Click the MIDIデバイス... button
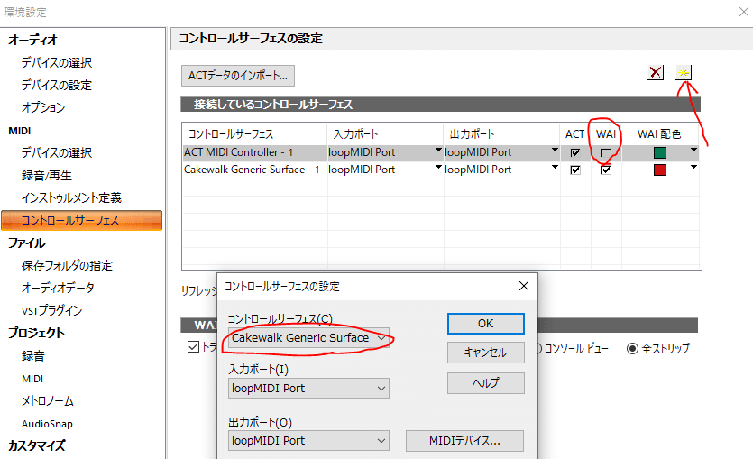 464,441
